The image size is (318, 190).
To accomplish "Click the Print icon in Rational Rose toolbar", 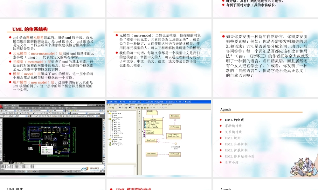I will click(126, 108).
